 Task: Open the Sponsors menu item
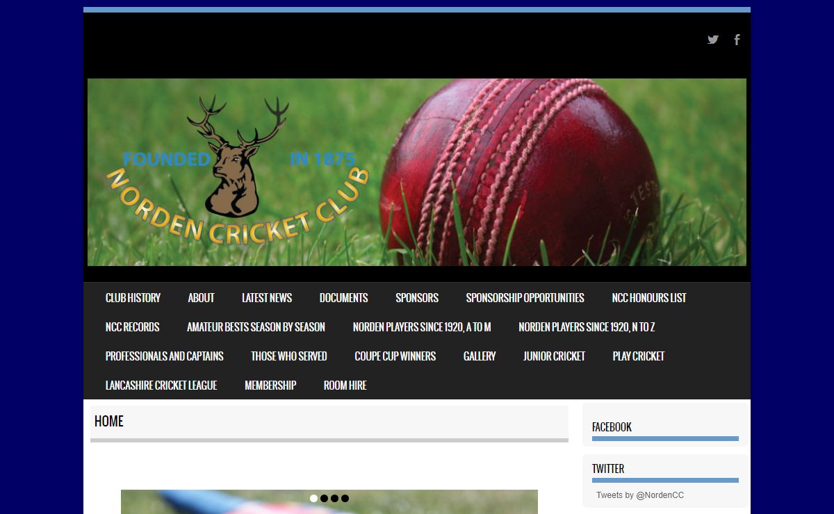click(x=417, y=297)
